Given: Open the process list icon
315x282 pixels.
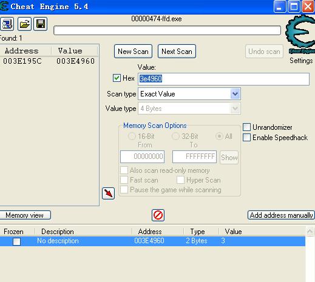Looking at the screenshot, I should click(7, 24).
